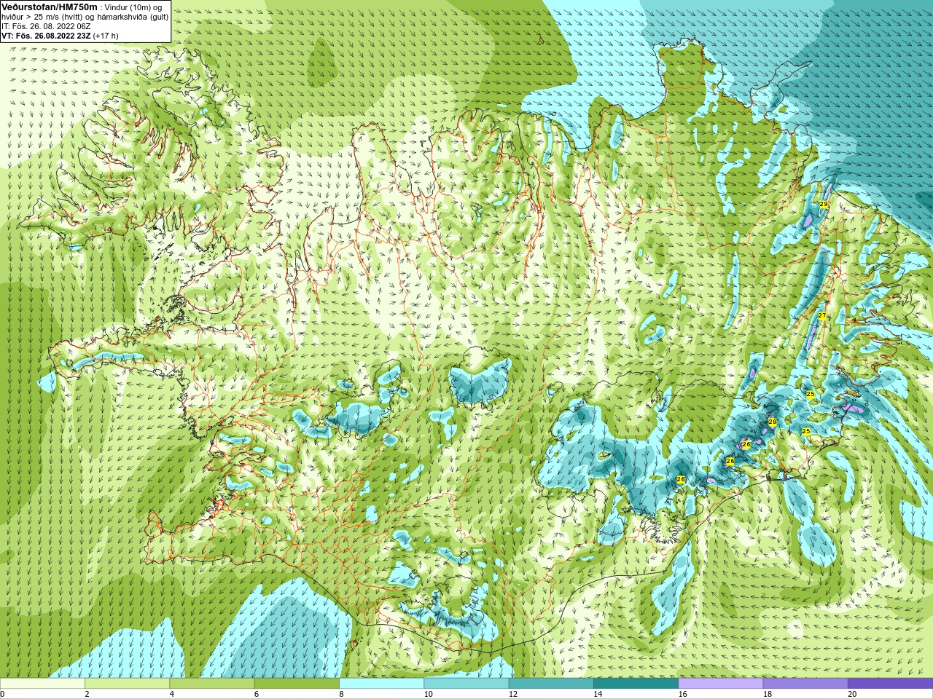Click the scale tick label 6
This screenshot has height=699, width=933.
[256, 694]
